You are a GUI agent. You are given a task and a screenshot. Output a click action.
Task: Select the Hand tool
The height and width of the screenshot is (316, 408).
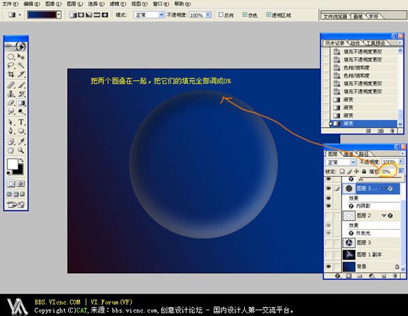11,150
